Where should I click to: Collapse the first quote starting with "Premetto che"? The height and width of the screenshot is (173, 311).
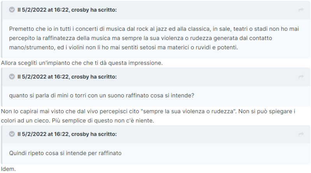click(12, 10)
